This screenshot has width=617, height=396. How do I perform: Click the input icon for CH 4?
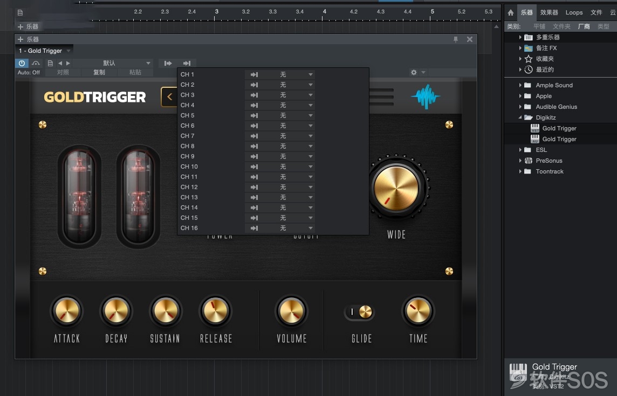click(x=254, y=105)
